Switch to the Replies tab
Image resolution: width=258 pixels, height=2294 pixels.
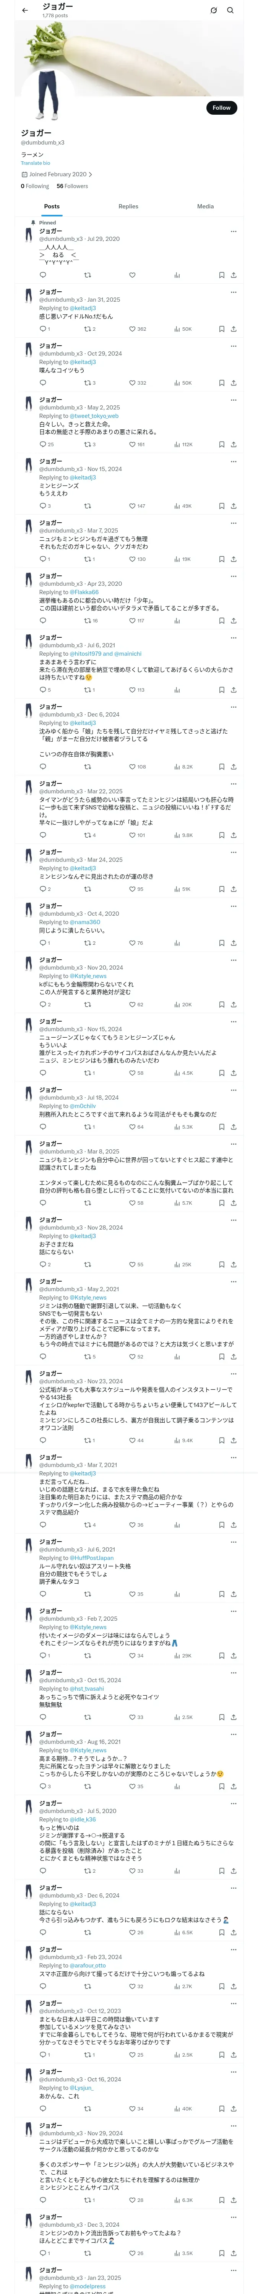point(128,206)
